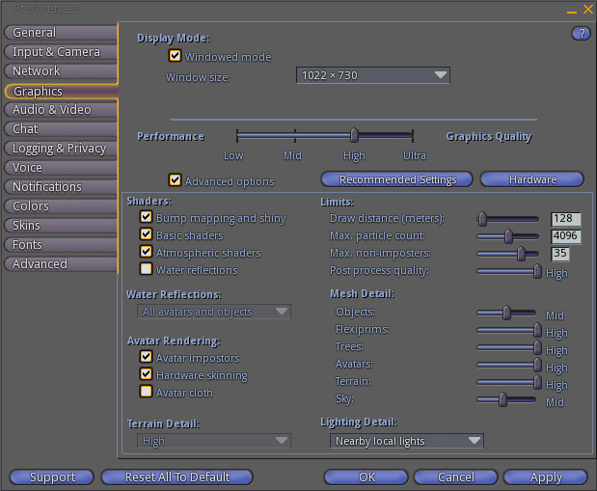
Task: Close the Preferences window
Action: coord(588,9)
